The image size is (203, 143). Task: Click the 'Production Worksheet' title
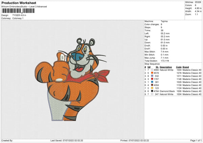19,3
